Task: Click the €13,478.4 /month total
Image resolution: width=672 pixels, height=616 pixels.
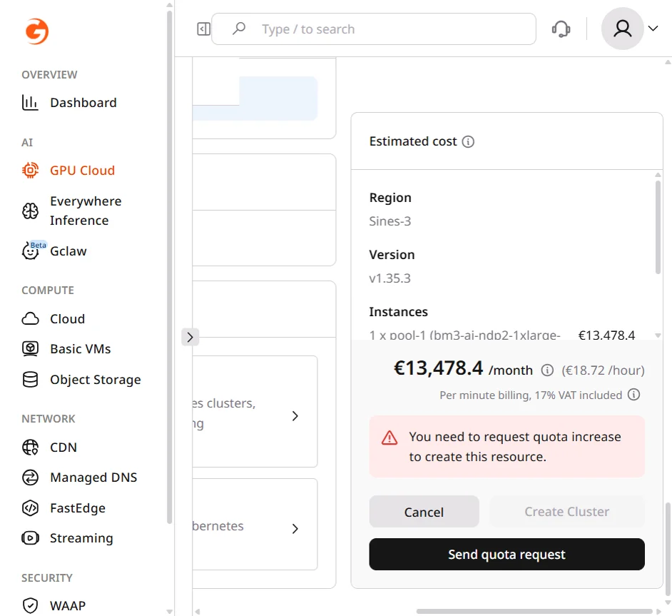Action: (463, 368)
